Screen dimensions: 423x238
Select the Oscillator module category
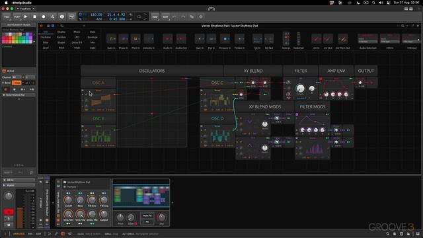coord(46,37)
